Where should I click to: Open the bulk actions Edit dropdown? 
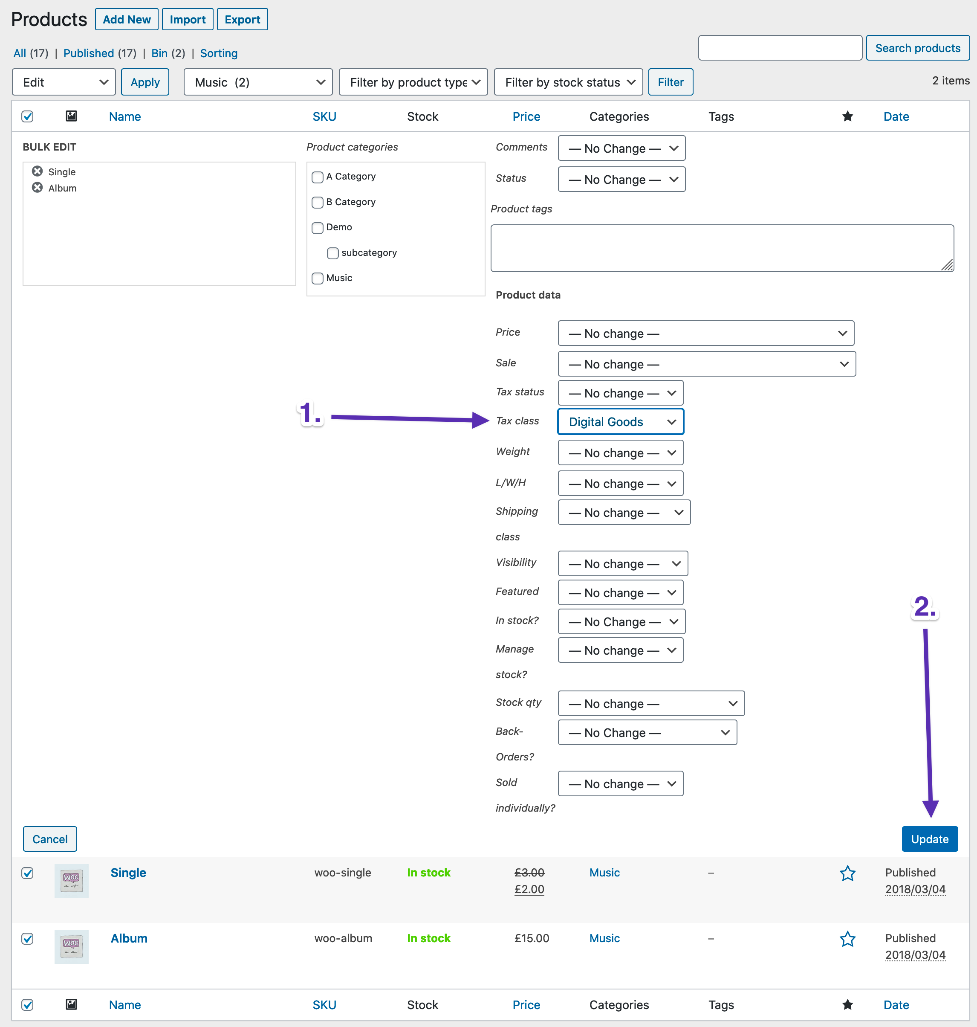[x=64, y=82]
